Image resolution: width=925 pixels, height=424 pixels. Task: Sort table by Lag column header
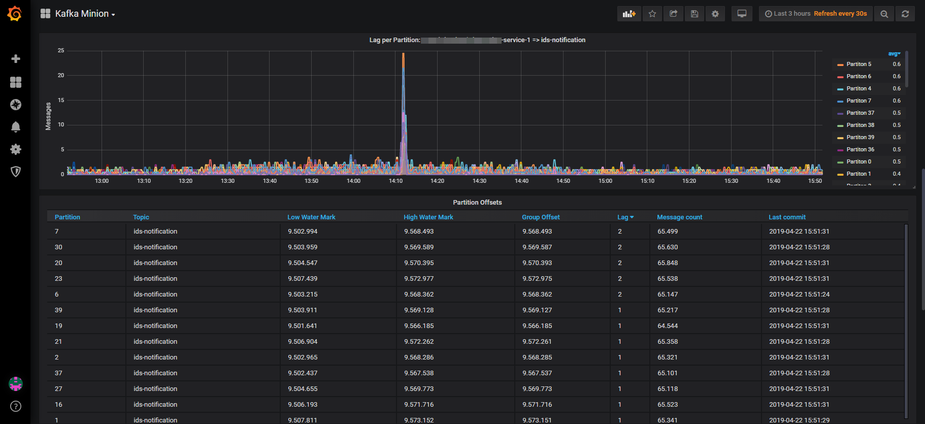[624, 217]
